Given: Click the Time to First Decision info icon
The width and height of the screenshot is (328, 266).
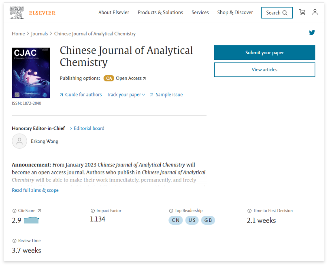Looking at the screenshot, I should (249, 211).
